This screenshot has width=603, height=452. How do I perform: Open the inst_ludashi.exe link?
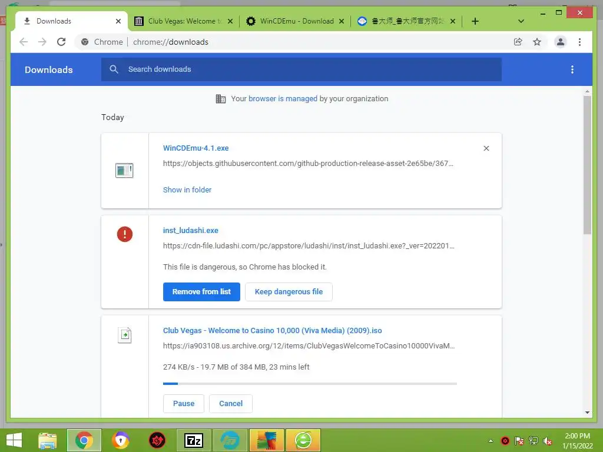click(x=190, y=231)
